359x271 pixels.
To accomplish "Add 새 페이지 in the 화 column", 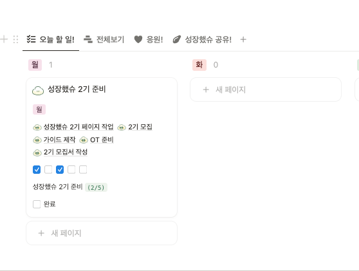I will (266, 89).
